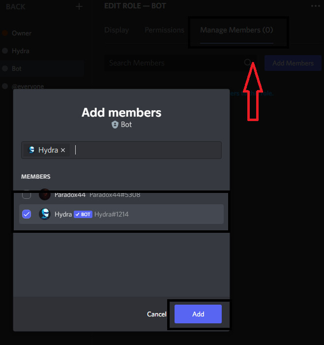Click the Bot role shield icon
The width and height of the screenshot is (324, 345).
point(115,125)
